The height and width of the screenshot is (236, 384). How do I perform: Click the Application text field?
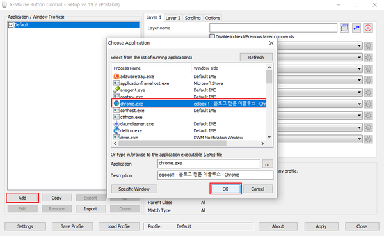coord(209,164)
